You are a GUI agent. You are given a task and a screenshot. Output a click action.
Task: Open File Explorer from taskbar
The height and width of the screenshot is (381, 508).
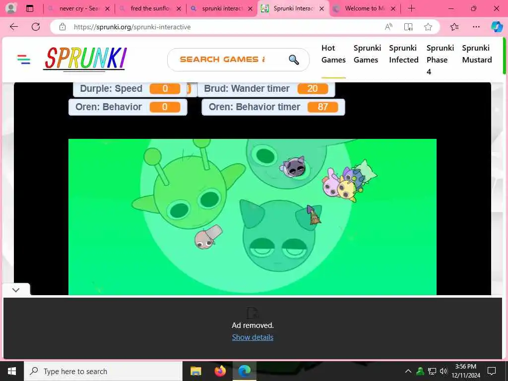pos(195,371)
